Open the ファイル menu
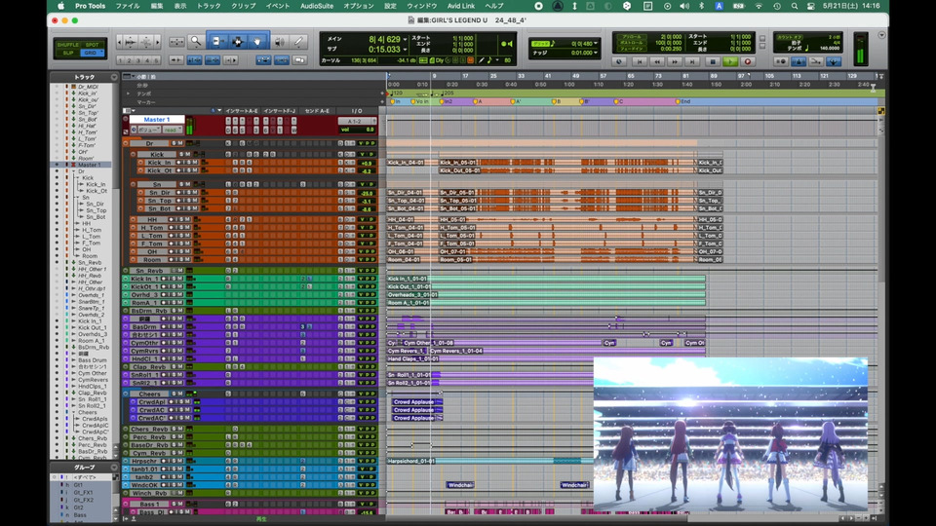 click(127, 6)
